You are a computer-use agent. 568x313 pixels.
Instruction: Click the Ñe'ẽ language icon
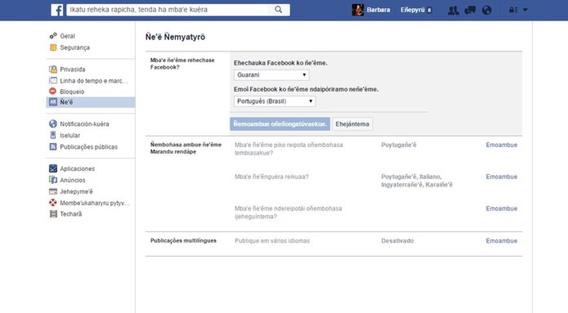(x=53, y=102)
